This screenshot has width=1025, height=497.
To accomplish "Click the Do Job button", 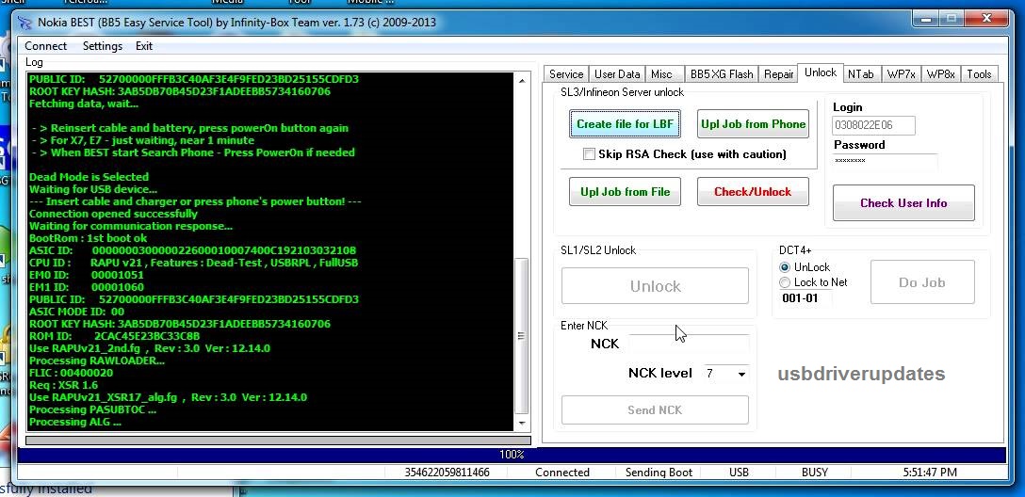I will (922, 282).
